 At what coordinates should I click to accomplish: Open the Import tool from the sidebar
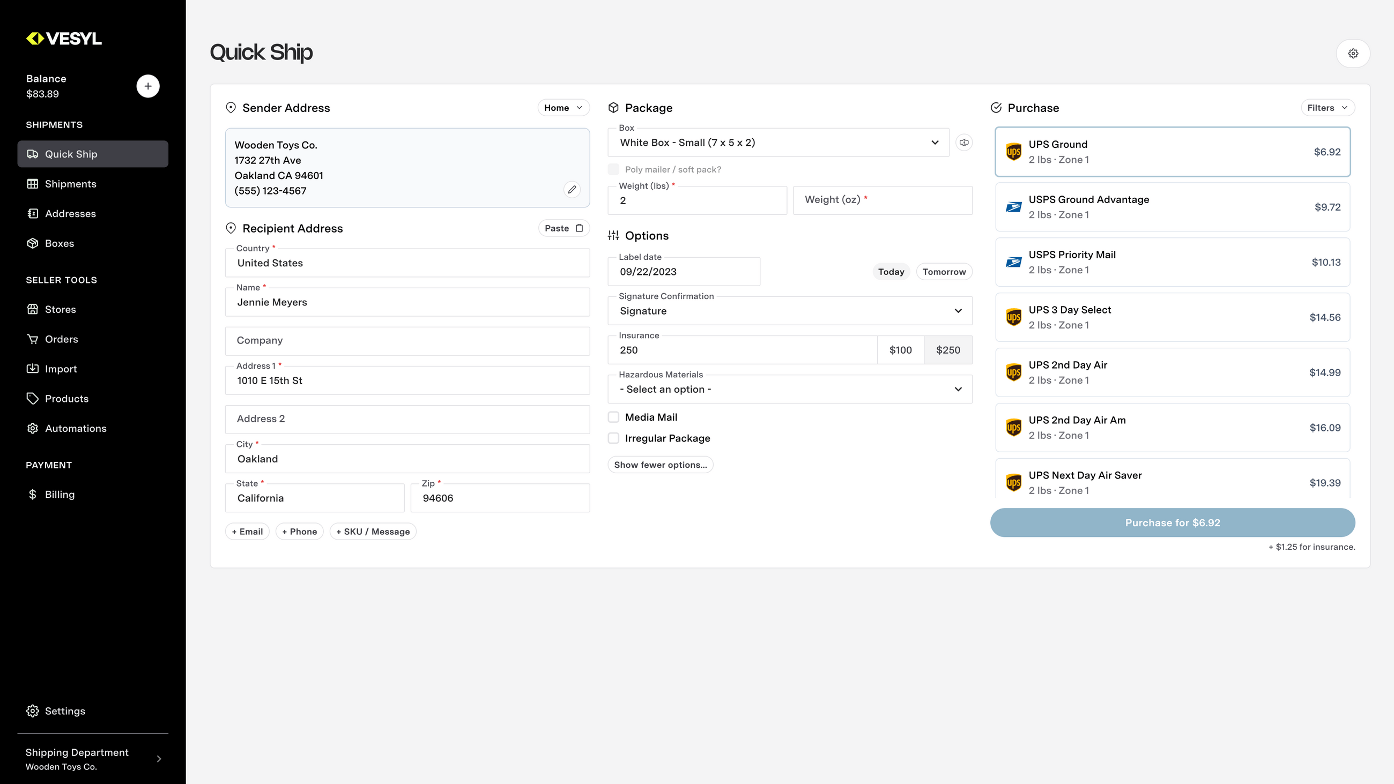click(60, 369)
